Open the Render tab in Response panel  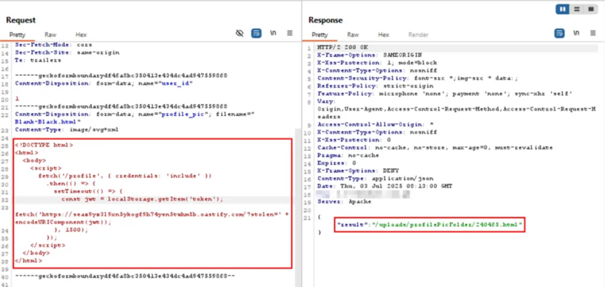418,35
